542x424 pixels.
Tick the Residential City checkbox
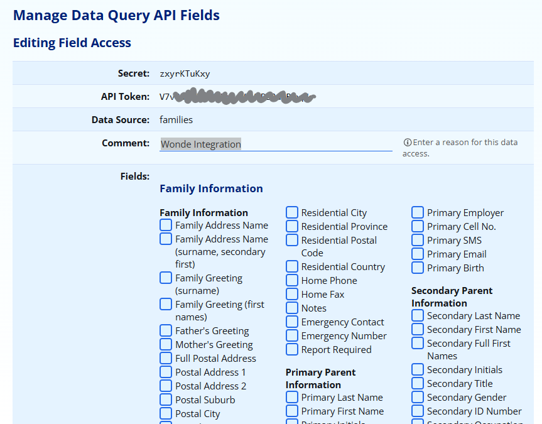[x=292, y=212]
